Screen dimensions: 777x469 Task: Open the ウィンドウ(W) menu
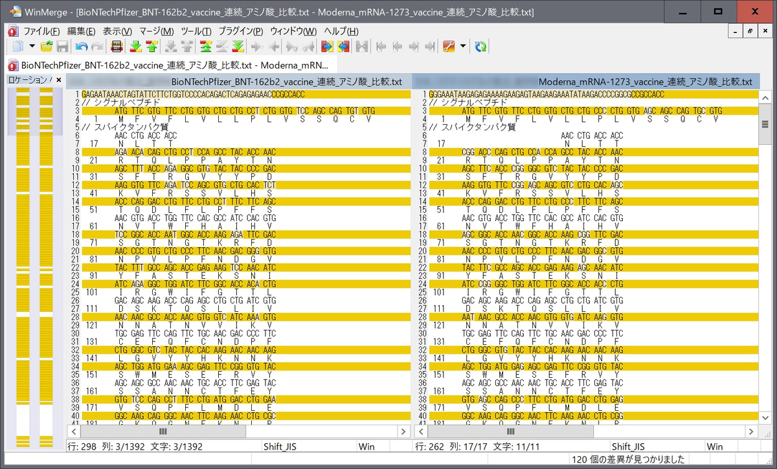click(x=293, y=31)
